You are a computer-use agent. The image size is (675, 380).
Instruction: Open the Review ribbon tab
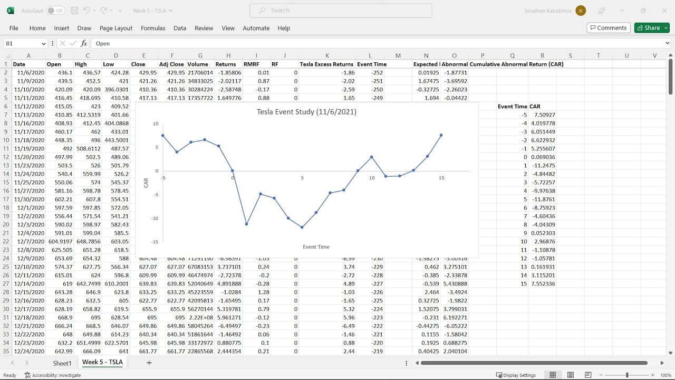tap(204, 28)
